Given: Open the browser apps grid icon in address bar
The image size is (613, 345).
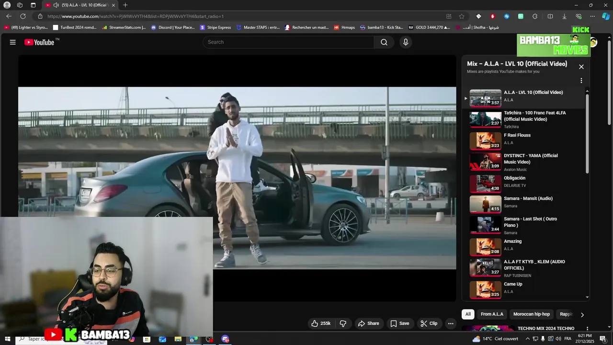Looking at the screenshot, I should tap(449, 16).
